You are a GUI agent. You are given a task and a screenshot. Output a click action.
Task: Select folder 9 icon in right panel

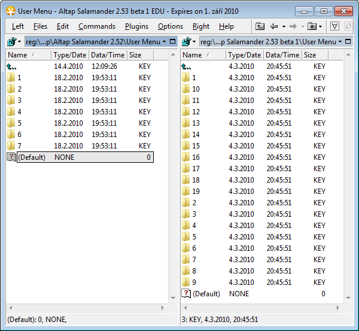[x=185, y=282]
